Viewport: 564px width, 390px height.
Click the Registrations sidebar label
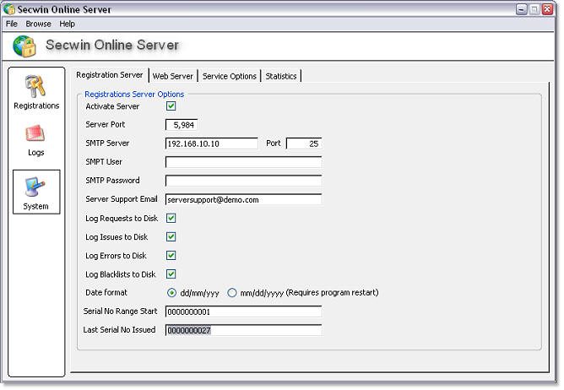point(36,106)
